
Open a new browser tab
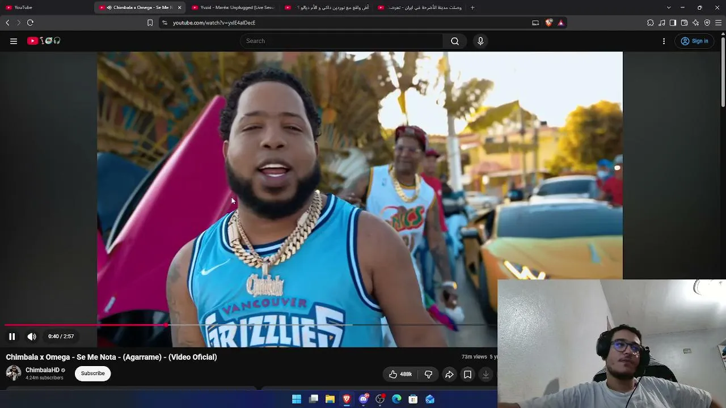(x=472, y=7)
